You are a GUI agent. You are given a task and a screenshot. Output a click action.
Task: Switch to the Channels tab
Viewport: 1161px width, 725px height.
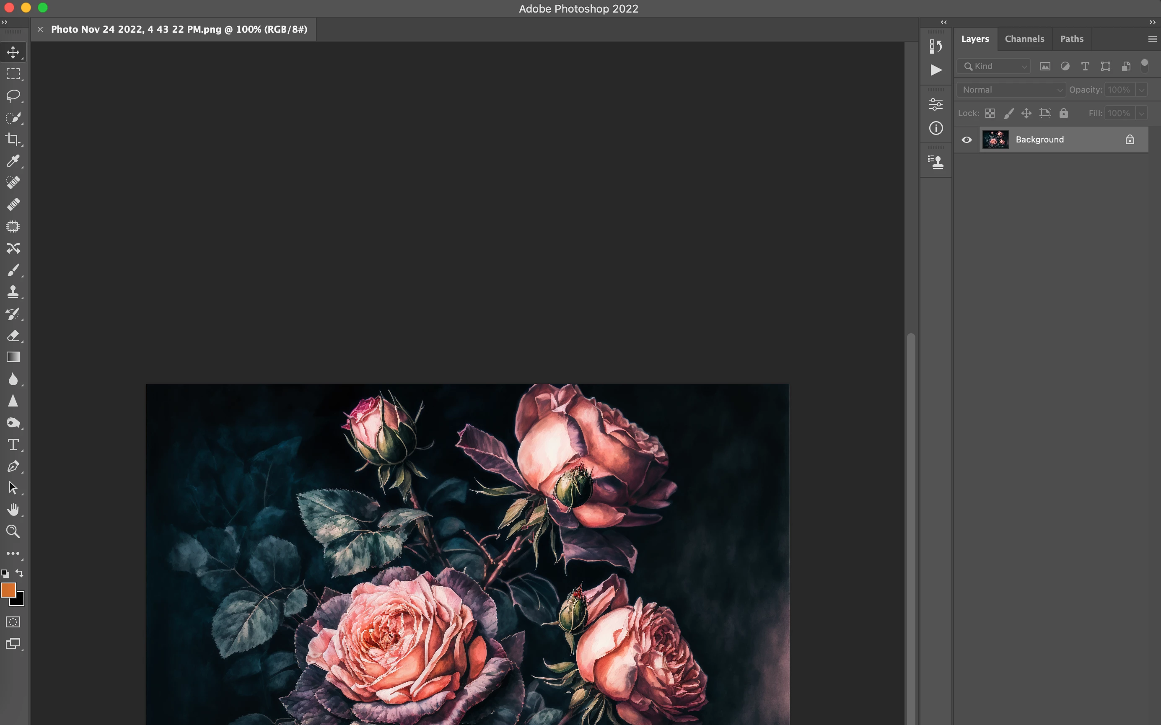(1024, 39)
